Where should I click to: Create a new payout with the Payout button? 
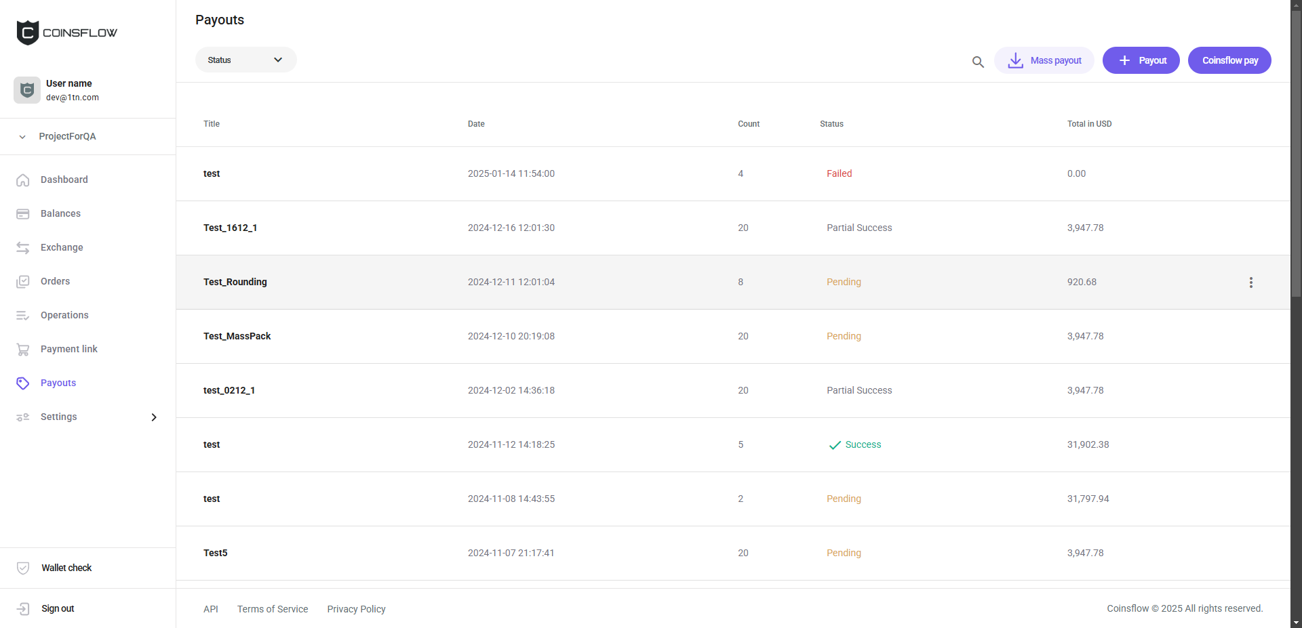(1141, 60)
